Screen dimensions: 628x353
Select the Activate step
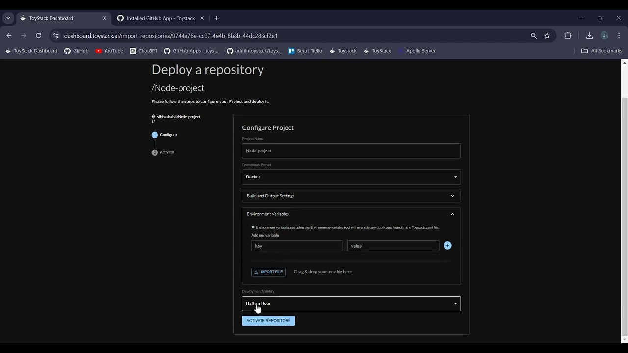pyautogui.click(x=163, y=152)
